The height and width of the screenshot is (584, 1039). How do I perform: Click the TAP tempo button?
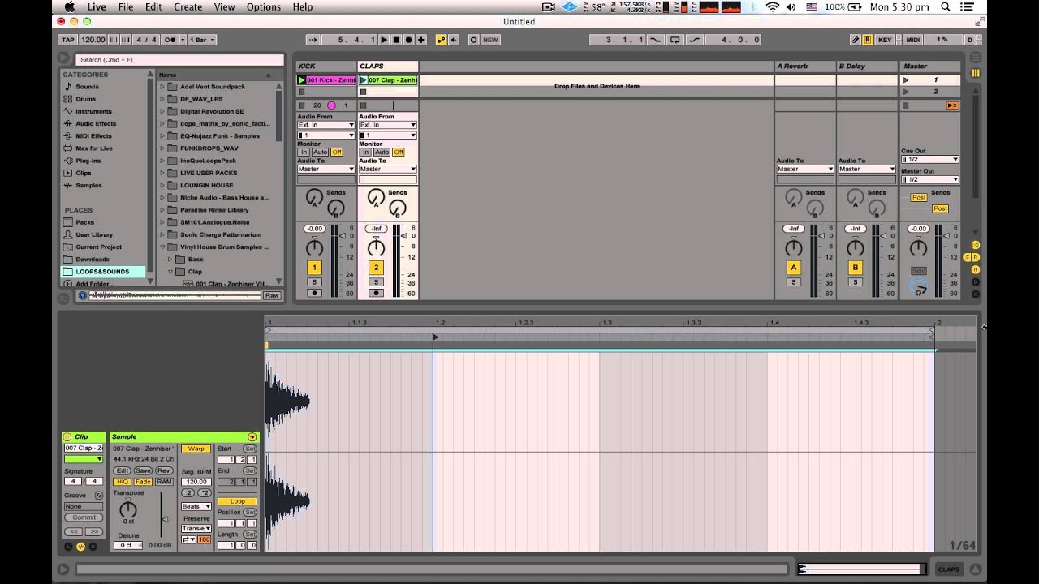(x=68, y=40)
